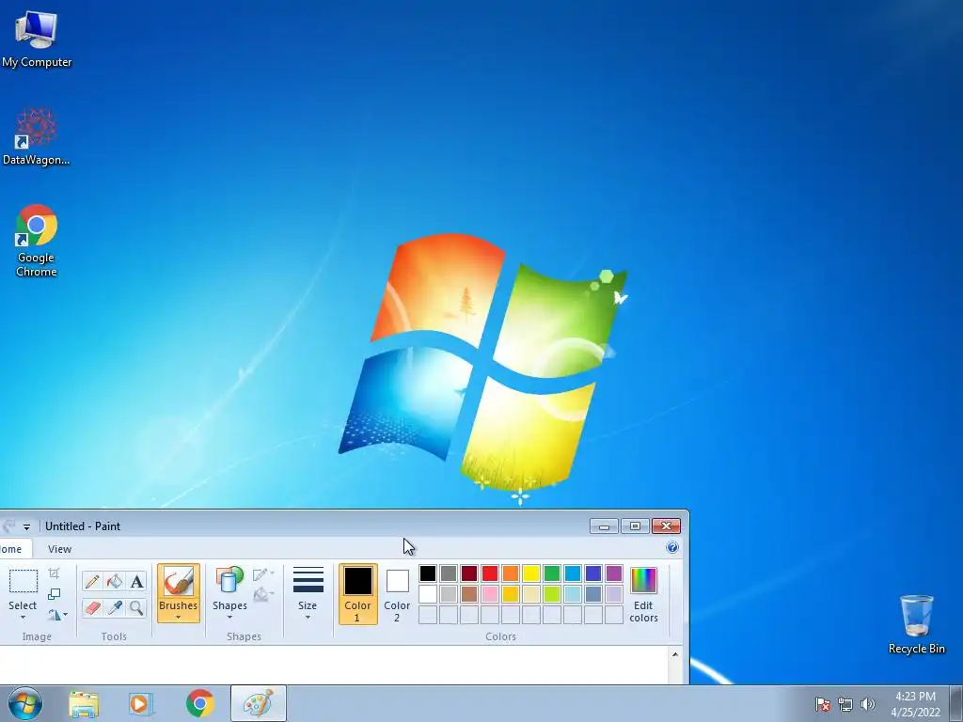Open the Shapes gallery
Image resolution: width=963 pixels, height=722 pixels.
tap(229, 594)
